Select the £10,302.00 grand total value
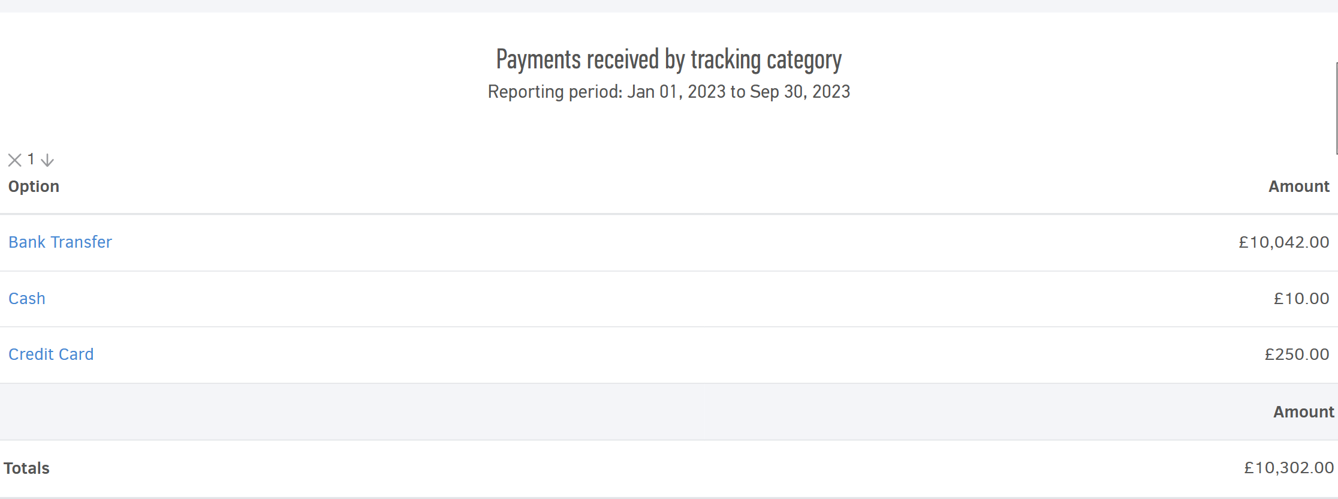The height and width of the screenshot is (499, 1338). tap(1288, 468)
